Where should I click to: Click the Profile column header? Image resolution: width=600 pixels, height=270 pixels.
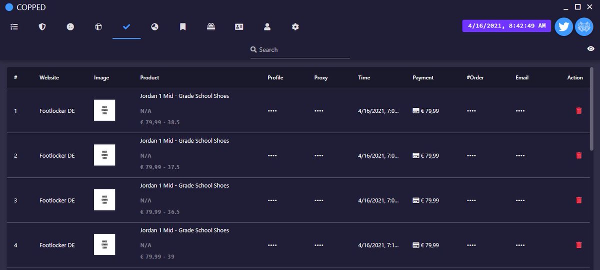click(275, 78)
